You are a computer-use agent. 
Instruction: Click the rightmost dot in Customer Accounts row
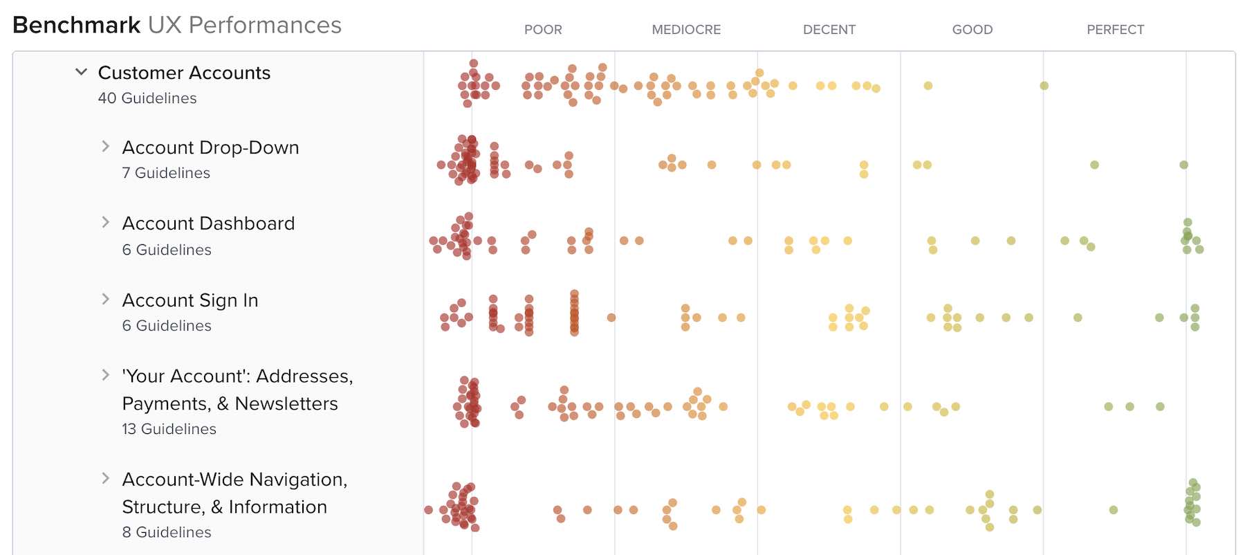pyautogui.click(x=1044, y=86)
